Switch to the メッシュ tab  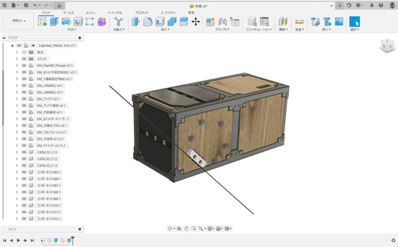pos(91,13)
